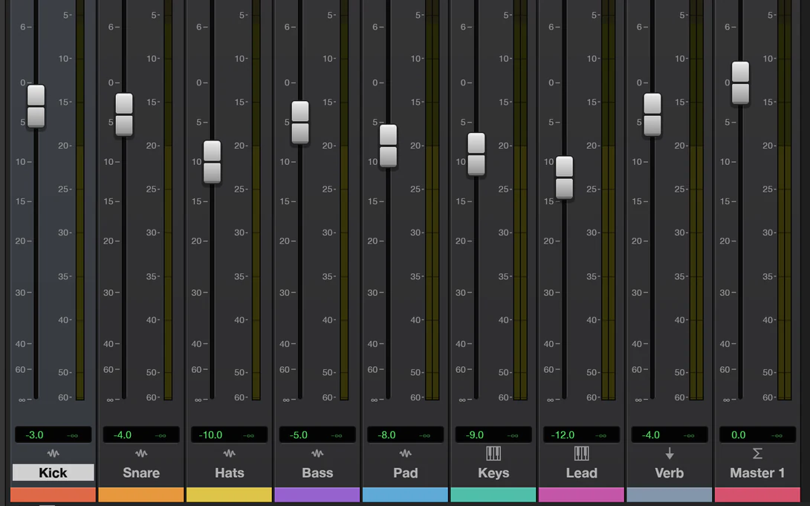This screenshot has height=506, width=810.
Task: Select the Master 1 channel name label
Action: (757, 473)
